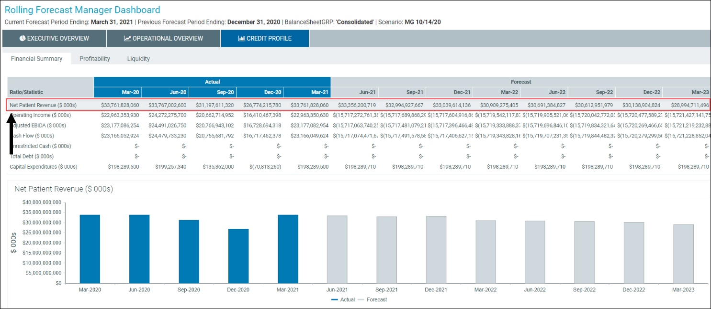711x309 pixels.
Task: Open the Executive Overview tab
Action: [x=54, y=39]
